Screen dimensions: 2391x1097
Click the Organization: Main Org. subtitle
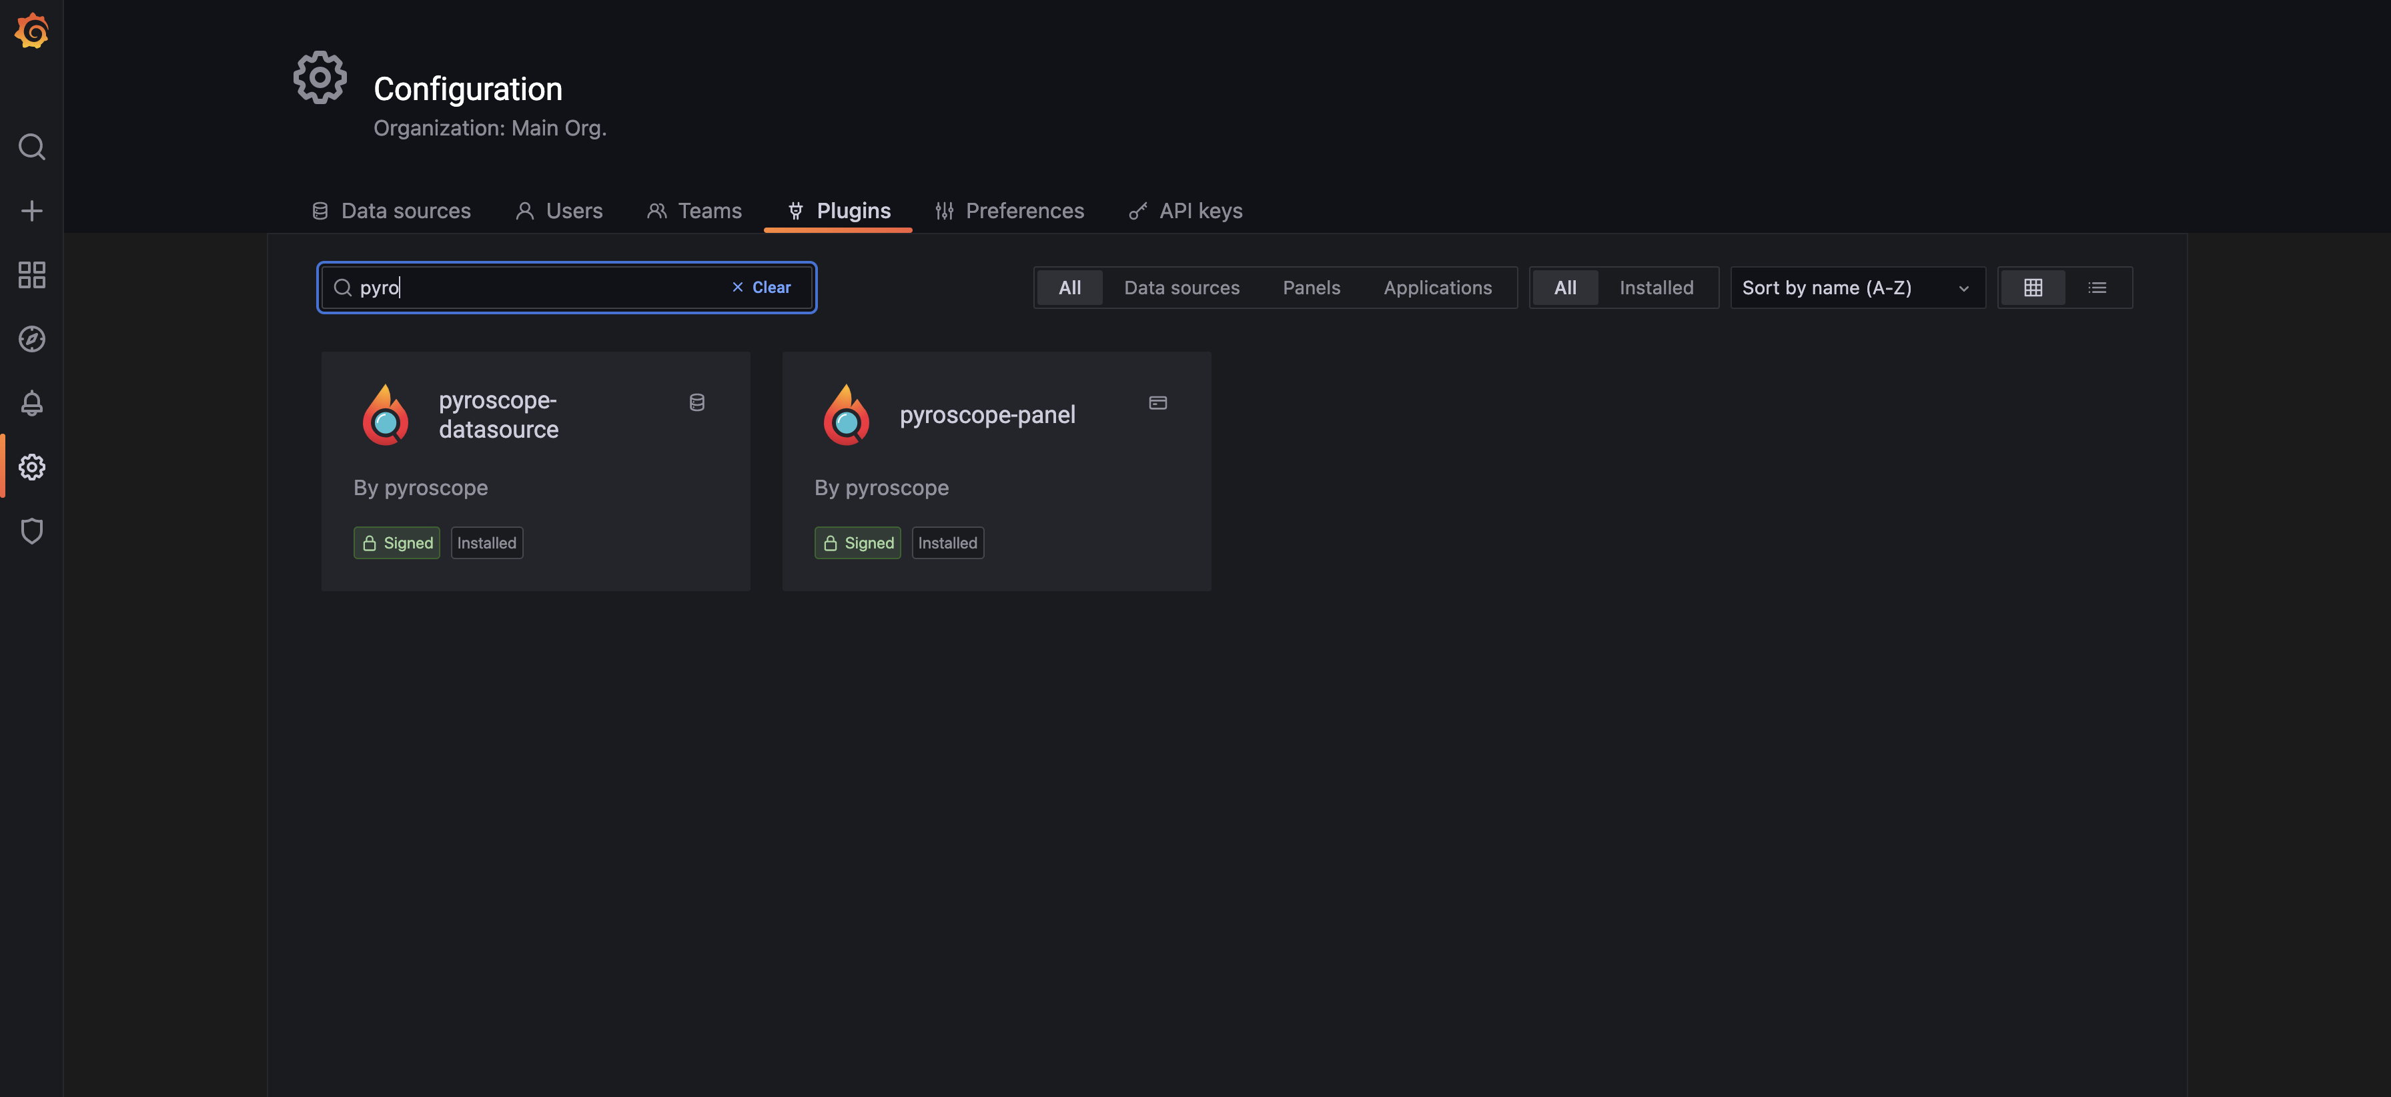coord(490,128)
